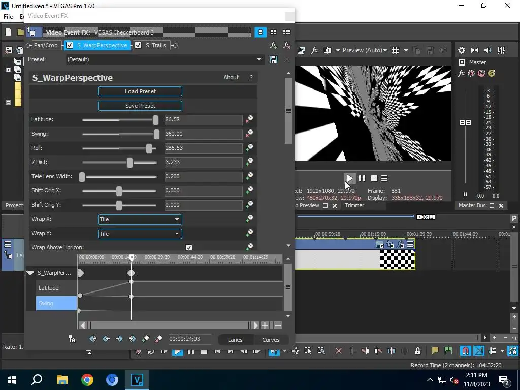Collapse the S_WarpPerspective keyframe lanes
This screenshot has width=520, height=390.
[30, 273]
